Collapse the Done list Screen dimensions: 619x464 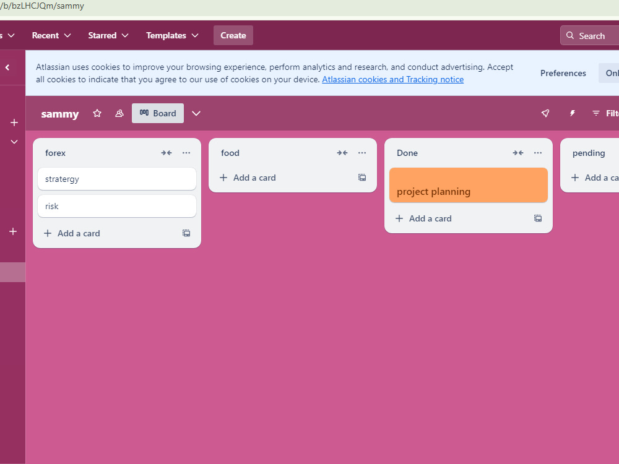point(518,153)
